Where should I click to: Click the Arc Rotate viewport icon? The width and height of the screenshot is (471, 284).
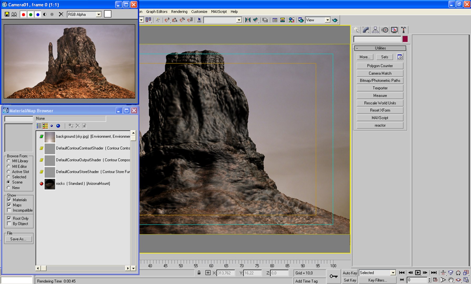pos(458,280)
